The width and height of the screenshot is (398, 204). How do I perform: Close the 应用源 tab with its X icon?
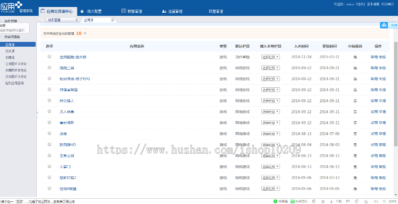coord(112,20)
